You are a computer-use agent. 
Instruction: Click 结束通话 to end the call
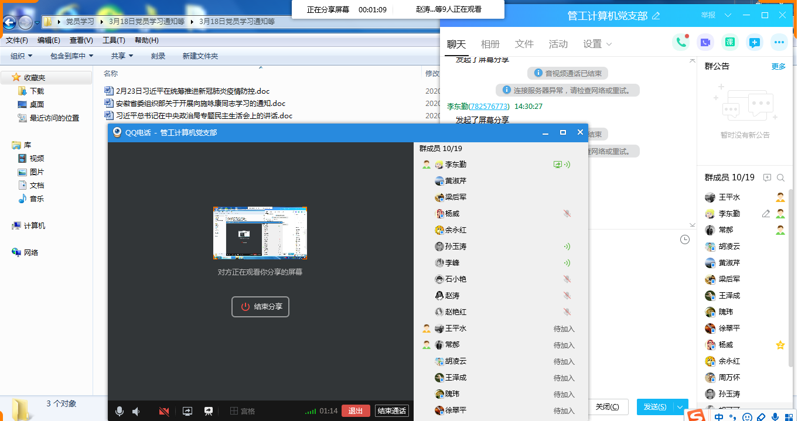pyautogui.click(x=392, y=411)
